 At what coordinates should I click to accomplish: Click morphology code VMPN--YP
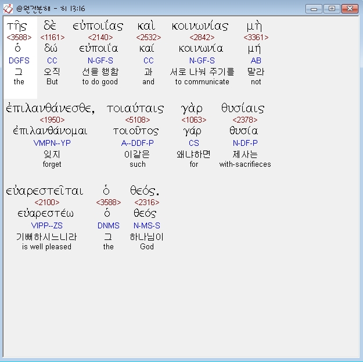point(52,143)
